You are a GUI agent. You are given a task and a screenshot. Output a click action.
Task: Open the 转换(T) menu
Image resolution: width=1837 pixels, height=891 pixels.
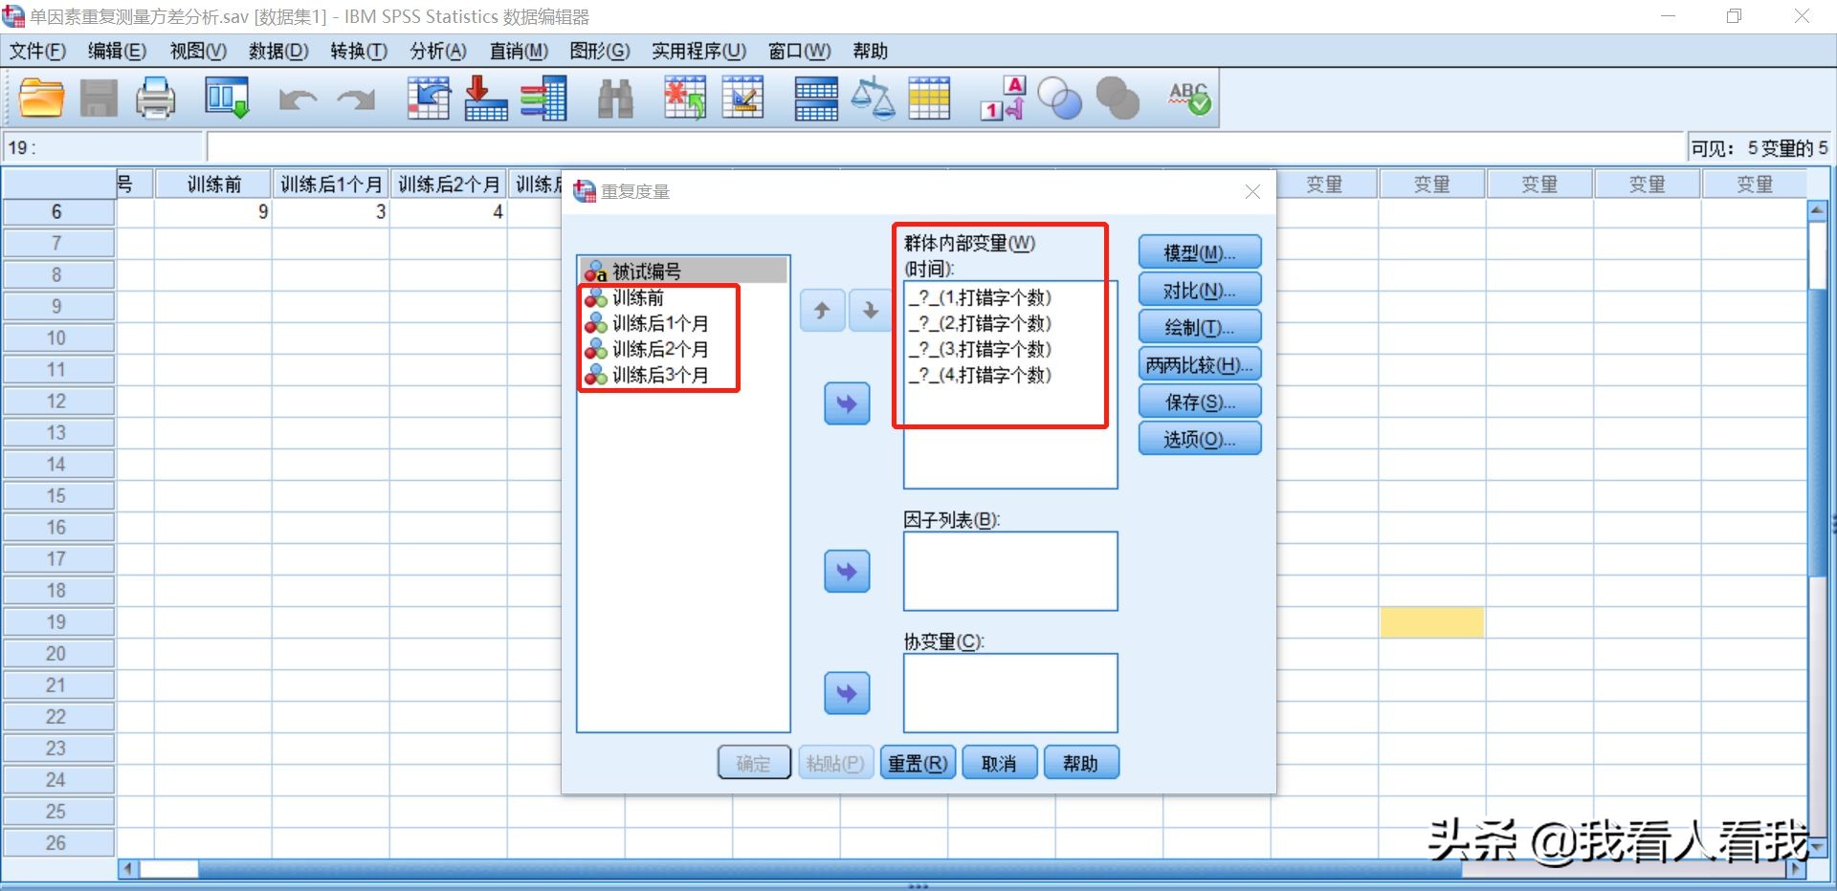(x=359, y=52)
